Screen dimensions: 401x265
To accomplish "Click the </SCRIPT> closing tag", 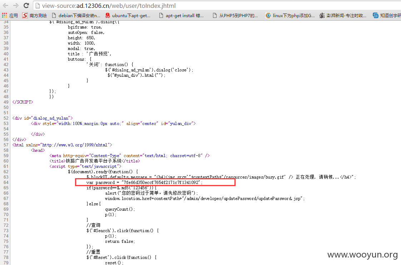I will 23,102.
